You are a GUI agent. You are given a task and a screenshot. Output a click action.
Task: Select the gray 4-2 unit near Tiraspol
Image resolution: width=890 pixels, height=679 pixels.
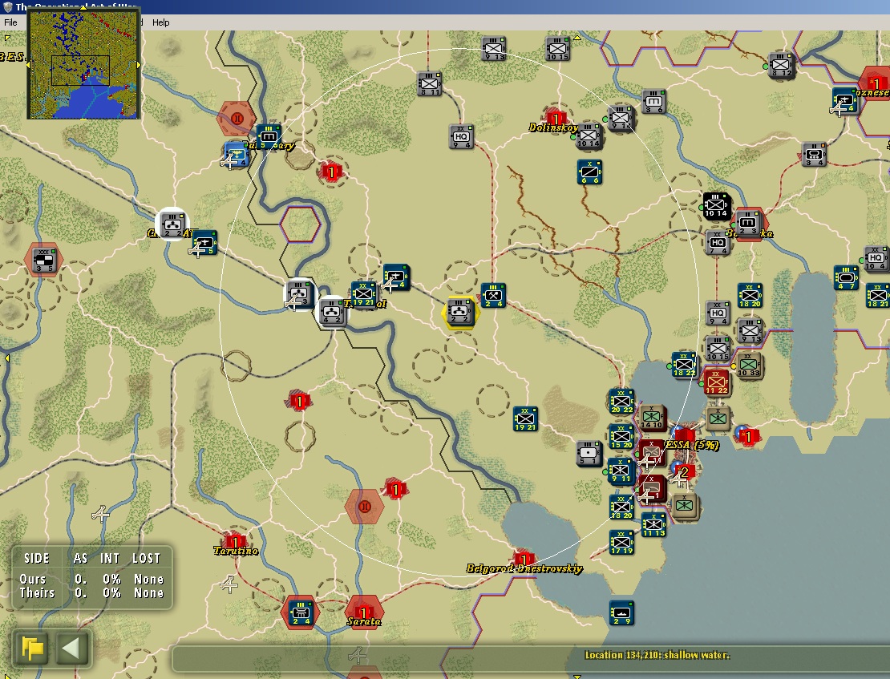332,312
